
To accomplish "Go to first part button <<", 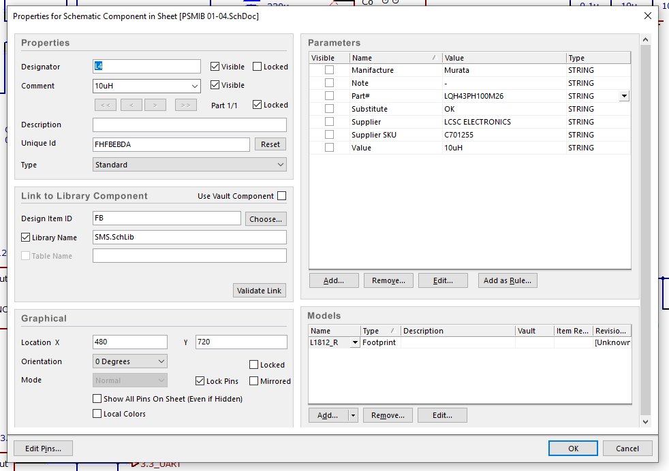I will pyautogui.click(x=106, y=105).
